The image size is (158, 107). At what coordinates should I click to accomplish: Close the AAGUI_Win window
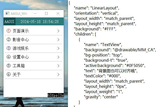coord(58,13)
